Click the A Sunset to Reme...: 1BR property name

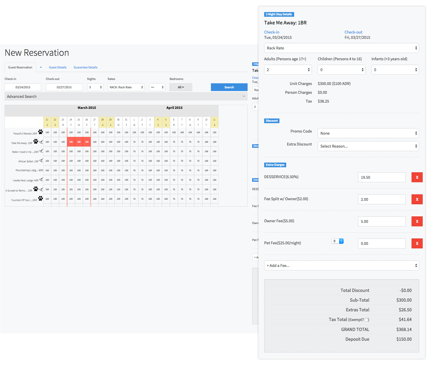19,190
